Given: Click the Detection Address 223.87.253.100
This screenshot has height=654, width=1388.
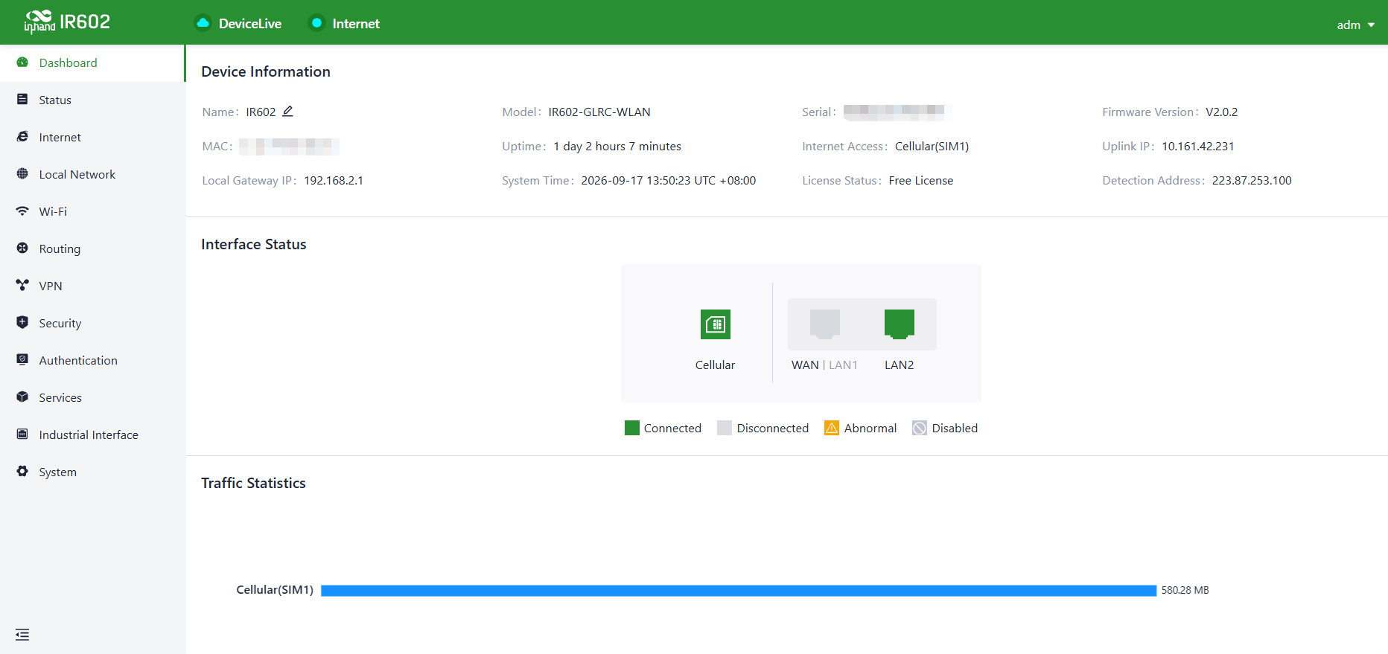Looking at the screenshot, I should click(1252, 181).
